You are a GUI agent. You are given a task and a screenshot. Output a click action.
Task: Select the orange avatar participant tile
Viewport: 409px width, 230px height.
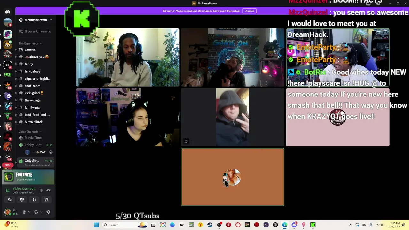pos(233,177)
